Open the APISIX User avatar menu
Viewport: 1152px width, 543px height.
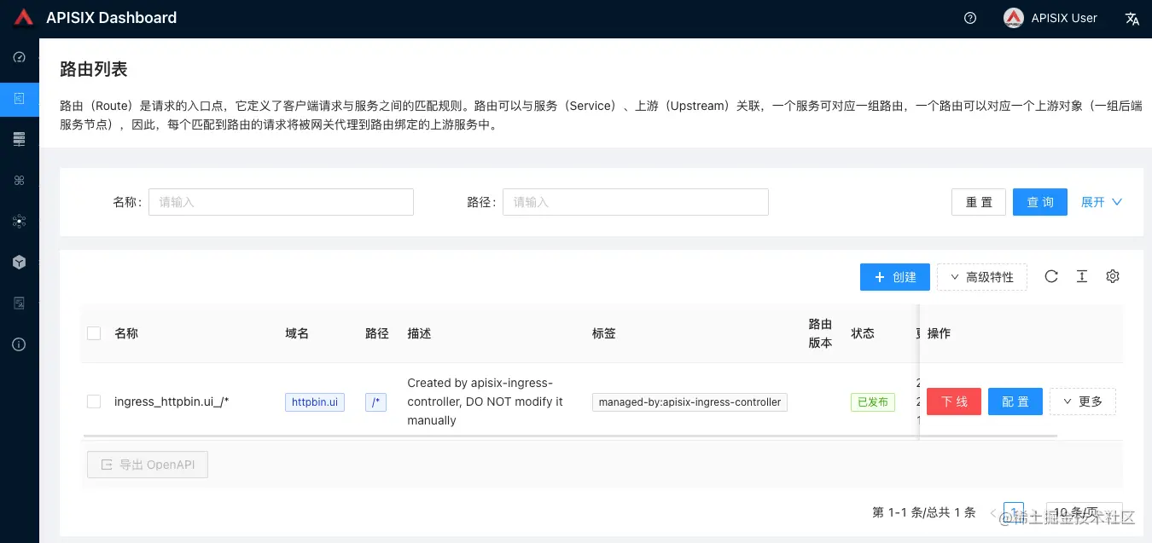(1050, 18)
